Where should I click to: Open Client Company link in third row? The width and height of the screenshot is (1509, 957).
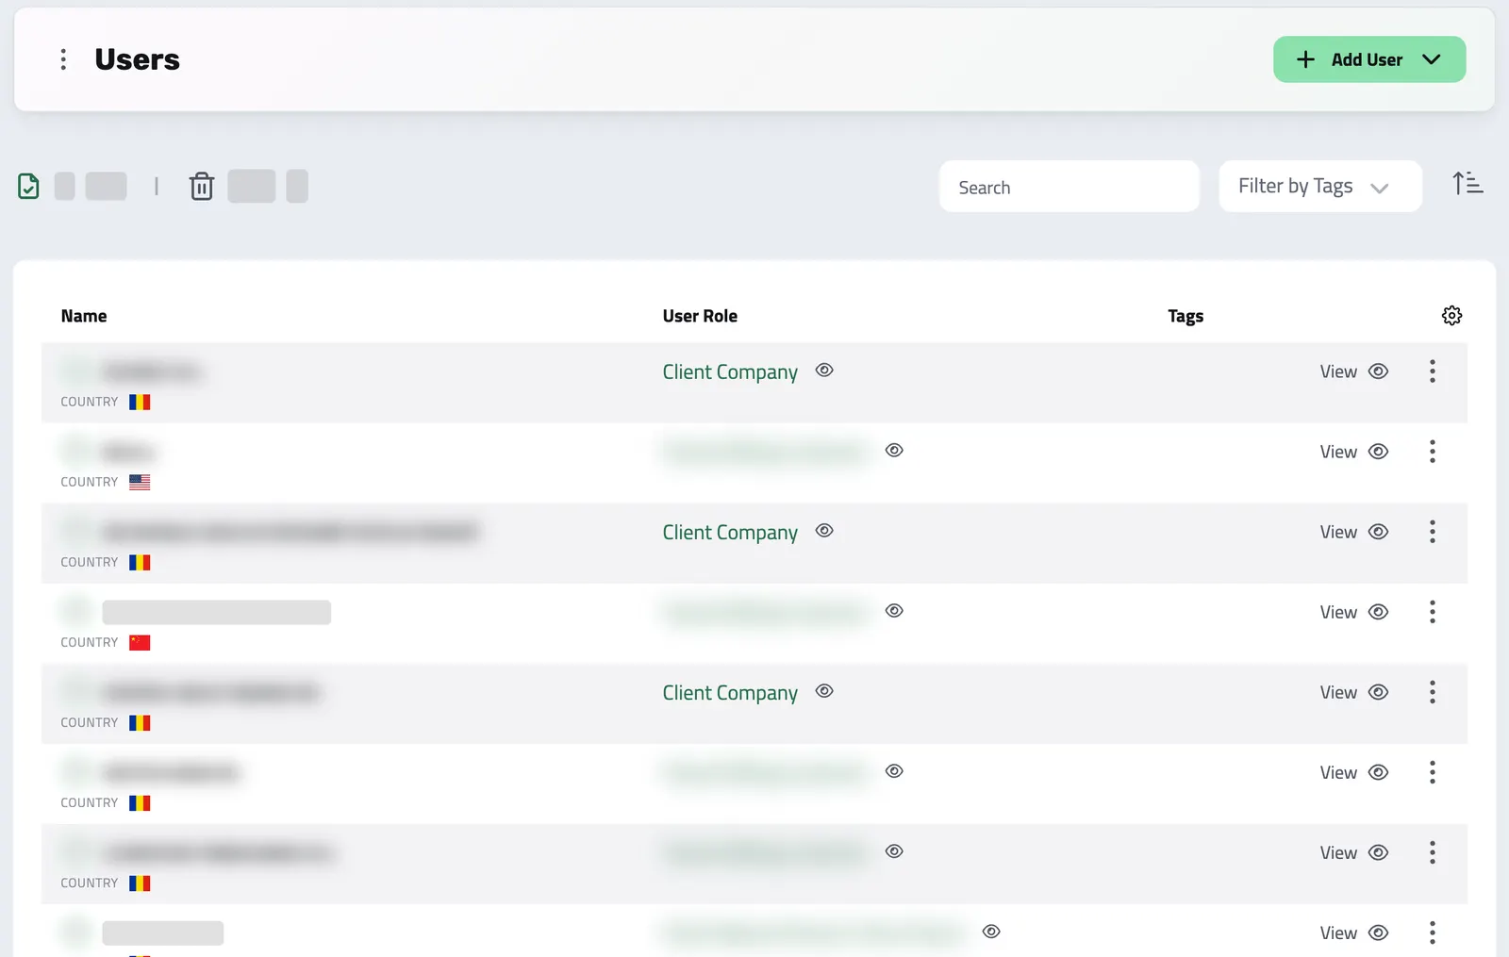tap(730, 533)
